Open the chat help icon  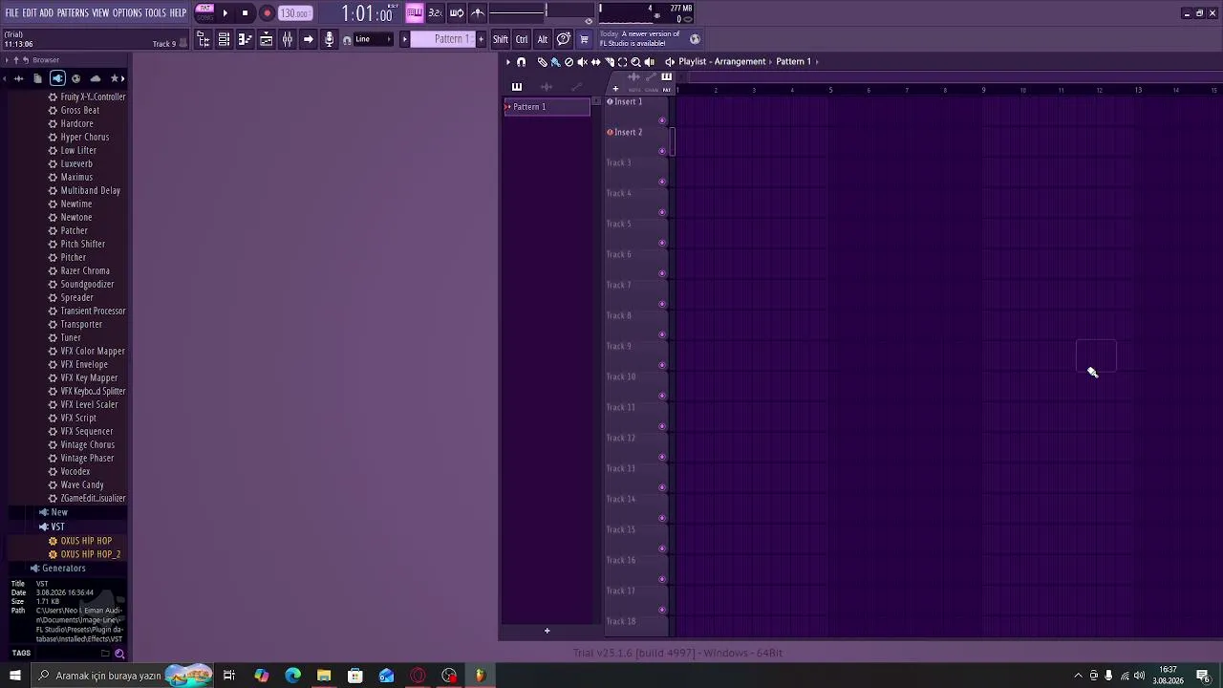point(564,39)
